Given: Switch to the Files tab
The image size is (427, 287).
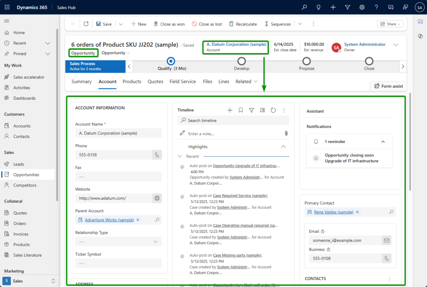Looking at the screenshot, I should pyautogui.click(x=207, y=81).
